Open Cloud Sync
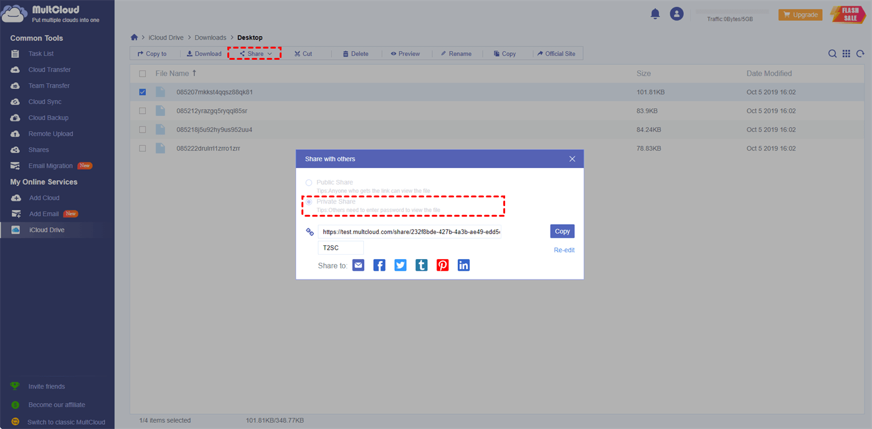Viewport: 872px width, 429px height. click(45, 101)
